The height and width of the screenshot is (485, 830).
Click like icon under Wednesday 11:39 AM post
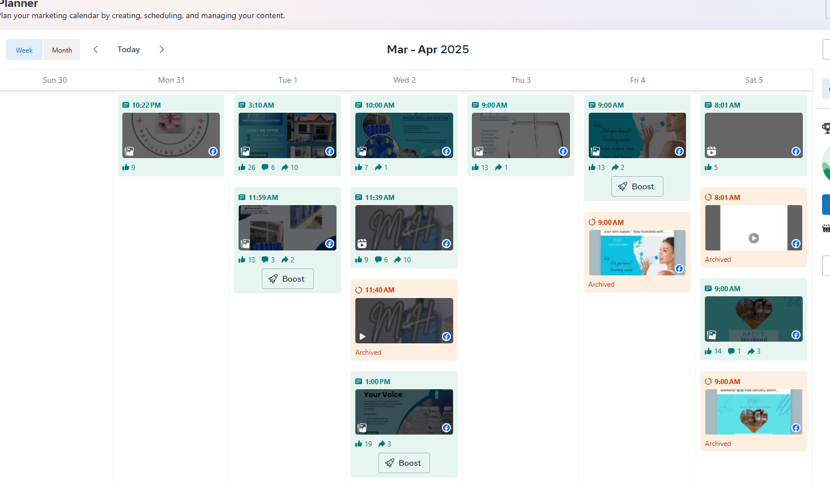[359, 259]
